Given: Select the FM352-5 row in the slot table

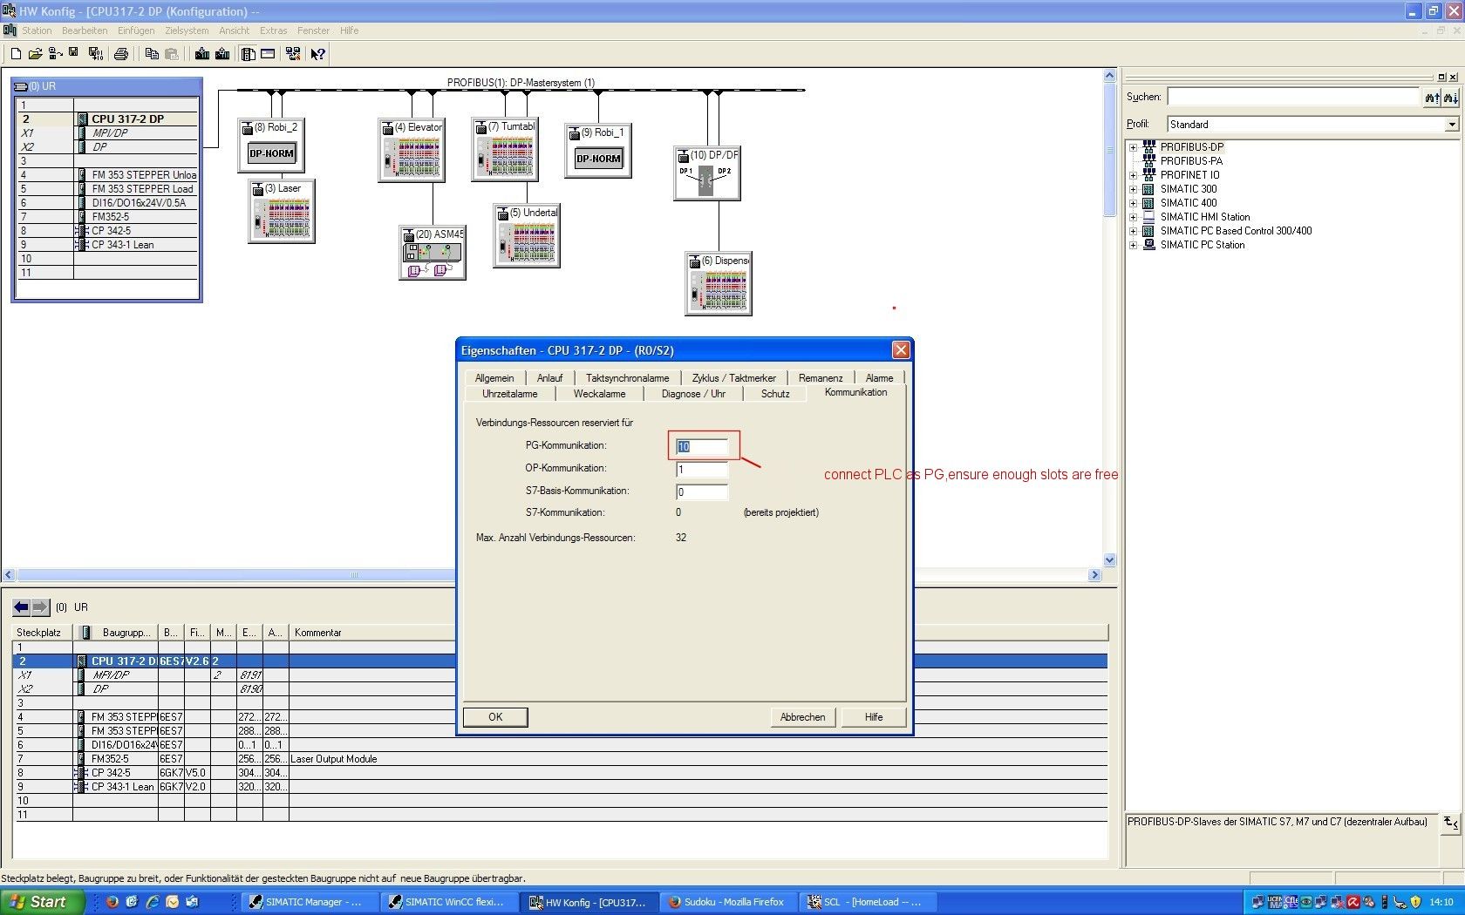Looking at the screenshot, I should (x=560, y=759).
